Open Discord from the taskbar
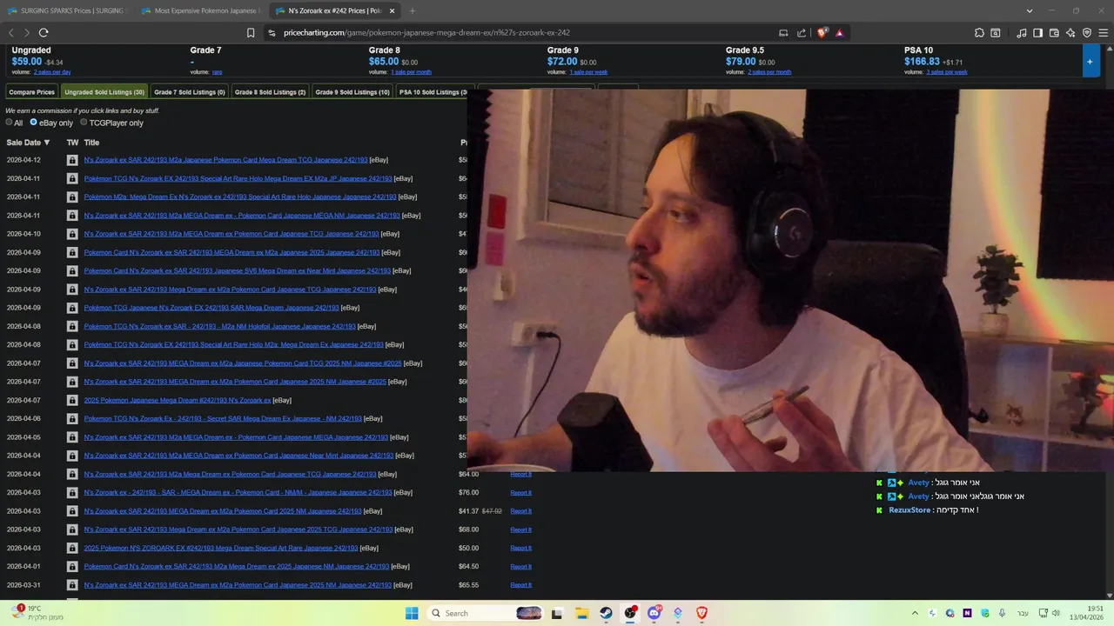Image resolution: width=1114 pixels, height=626 pixels. tap(654, 613)
